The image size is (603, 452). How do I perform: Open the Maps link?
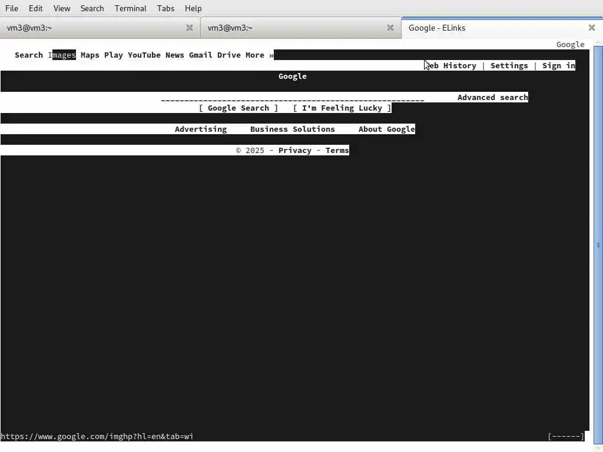tap(90, 55)
